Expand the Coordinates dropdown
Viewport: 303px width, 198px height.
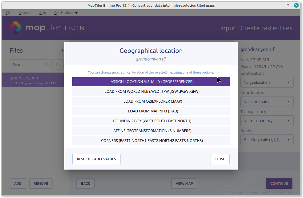[267, 102]
